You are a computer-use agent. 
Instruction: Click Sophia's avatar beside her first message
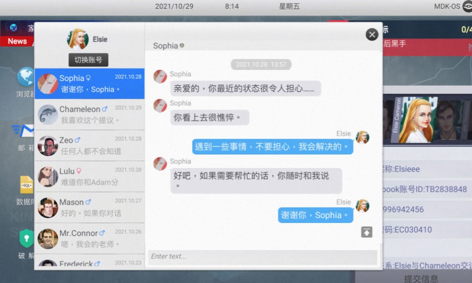pos(160,77)
